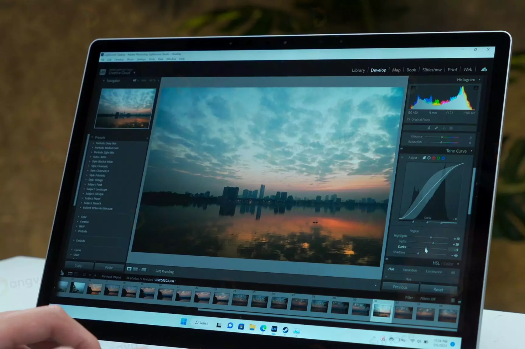Screen dimensions: 525x349
Task: Open Microsoft Edge from taskbar
Action: [263, 328]
